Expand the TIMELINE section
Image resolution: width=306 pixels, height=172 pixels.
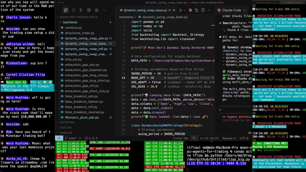pyautogui.click(x=66, y=133)
